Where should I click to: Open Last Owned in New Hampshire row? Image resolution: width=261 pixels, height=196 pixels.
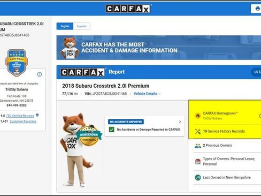[x=227, y=177]
